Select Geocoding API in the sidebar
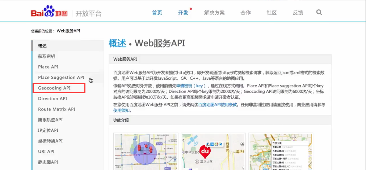Image resolution: width=366 pixels, height=170 pixels. click(x=54, y=88)
